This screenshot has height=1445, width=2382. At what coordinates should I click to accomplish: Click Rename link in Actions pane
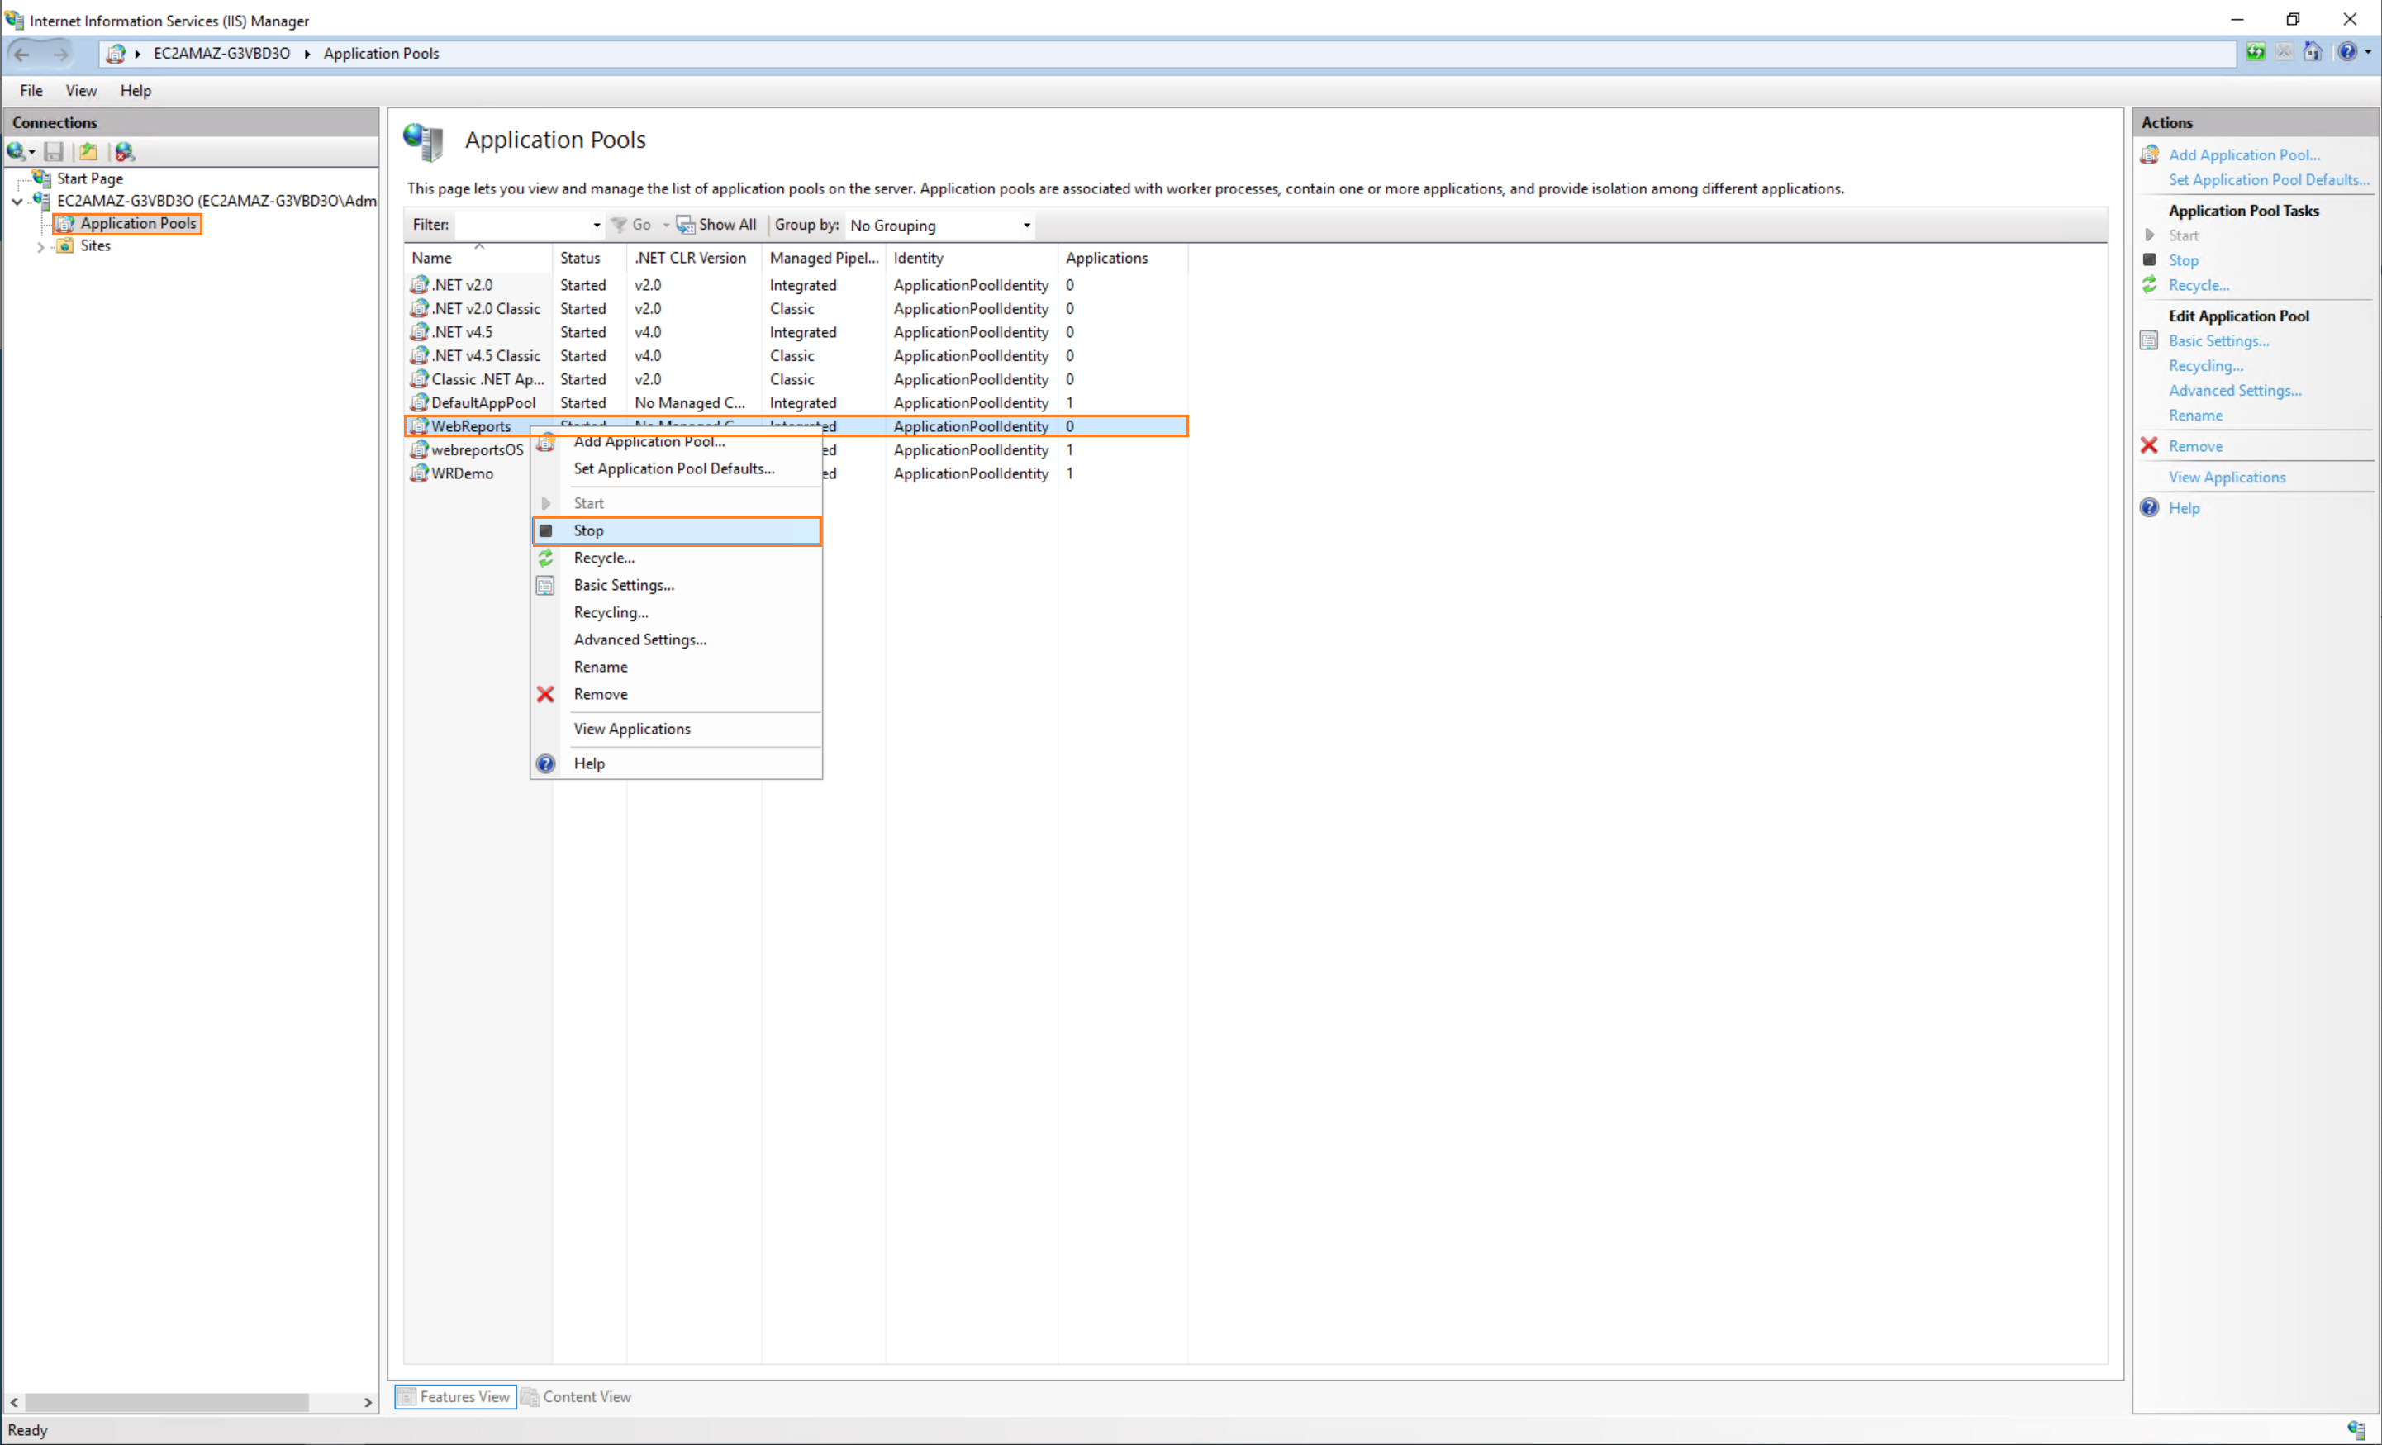2195,416
